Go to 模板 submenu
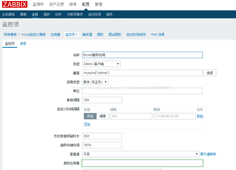Screen dimensions: 236x170 coord(23,14)
